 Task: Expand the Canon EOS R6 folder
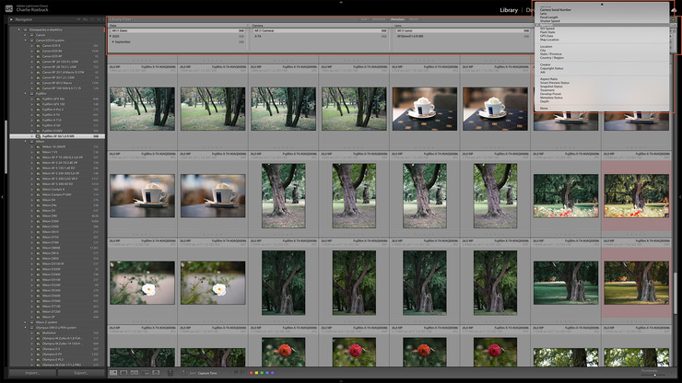31,51
